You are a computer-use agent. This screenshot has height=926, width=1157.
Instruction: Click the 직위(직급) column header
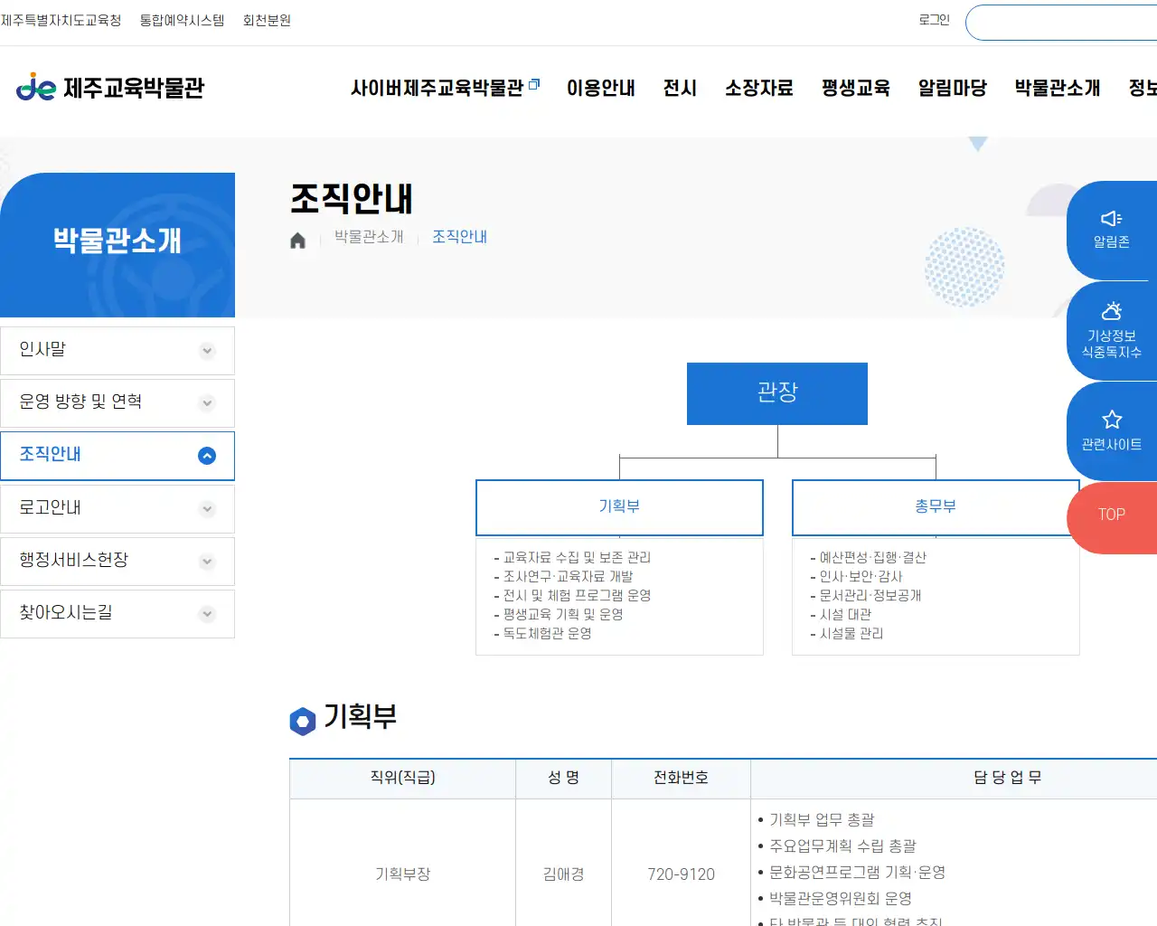coord(402,778)
